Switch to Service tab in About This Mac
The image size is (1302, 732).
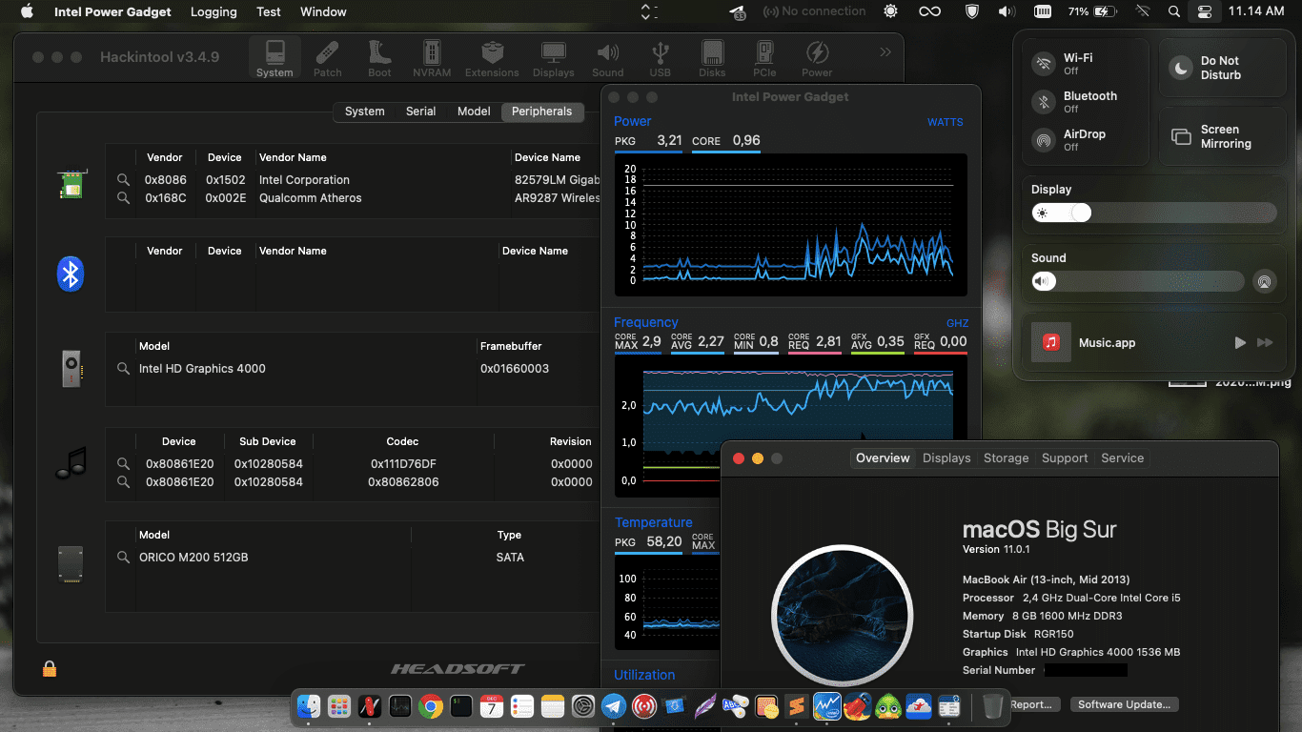point(1122,458)
